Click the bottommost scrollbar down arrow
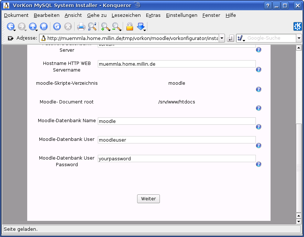Screen dimensions: 304x237 [298, 221]
